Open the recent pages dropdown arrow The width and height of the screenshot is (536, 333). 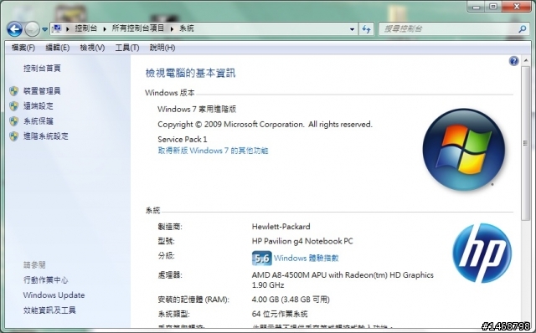(x=44, y=29)
